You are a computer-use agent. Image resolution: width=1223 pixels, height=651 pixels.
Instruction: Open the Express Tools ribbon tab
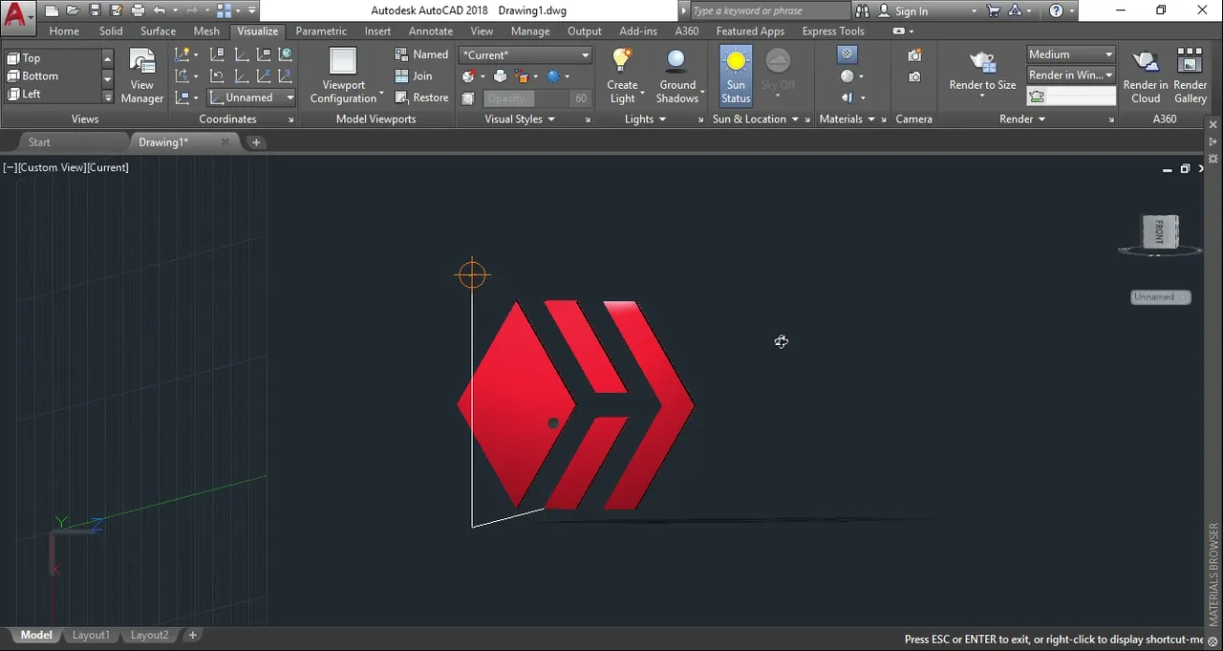833,31
